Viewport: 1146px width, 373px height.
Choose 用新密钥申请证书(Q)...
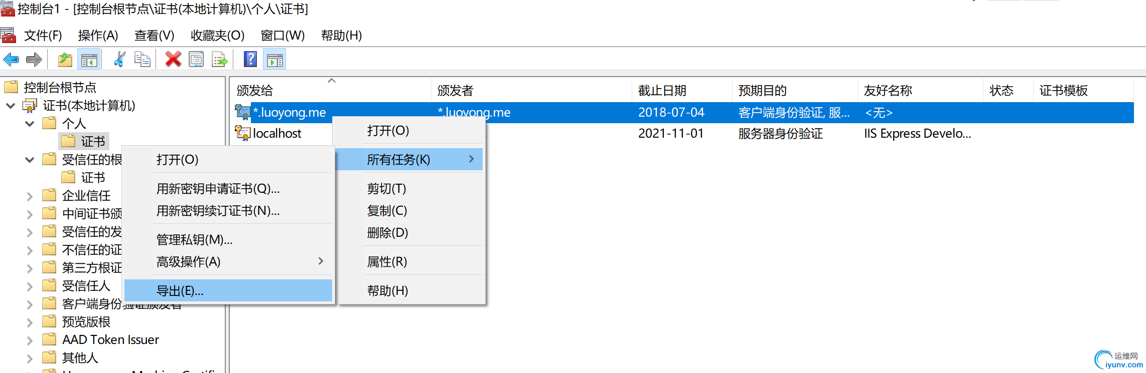click(x=228, y=188)
